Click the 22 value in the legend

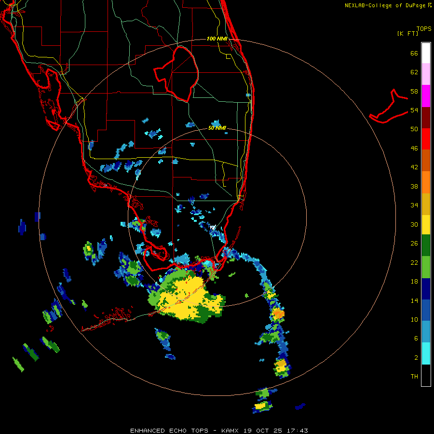pyautogui.click(x=414, y=262)
